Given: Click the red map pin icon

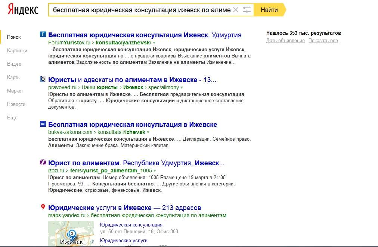Looking at the screenshot, I should coord(43,207).
